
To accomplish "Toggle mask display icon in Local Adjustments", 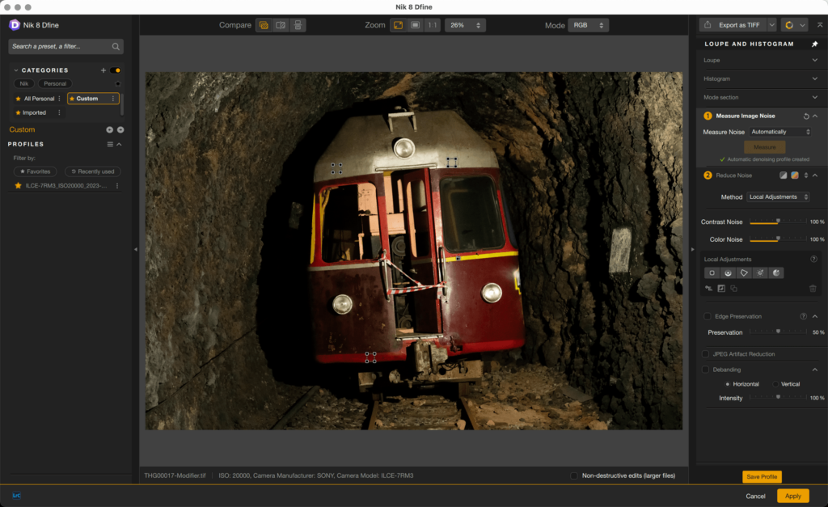I will pyautogui.click(x=721, y=289).
